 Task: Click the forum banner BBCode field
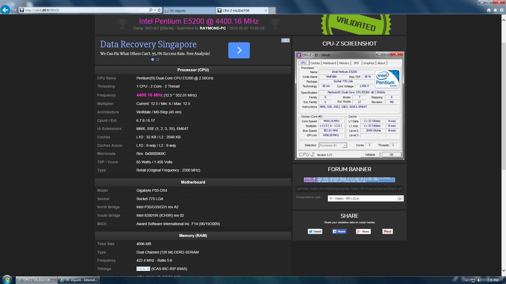349,189
